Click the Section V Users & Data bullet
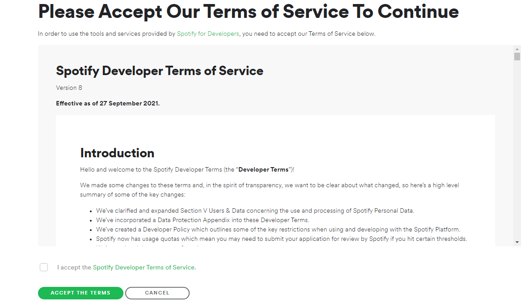The image size is (529, 307). pyautogui.click(x=255, y=210)
